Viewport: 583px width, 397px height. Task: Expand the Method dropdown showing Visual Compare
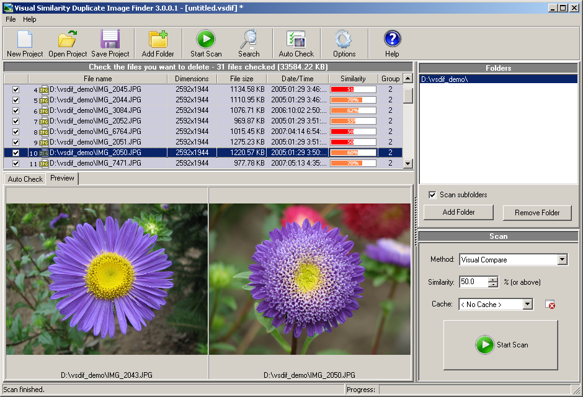[562, 260]
